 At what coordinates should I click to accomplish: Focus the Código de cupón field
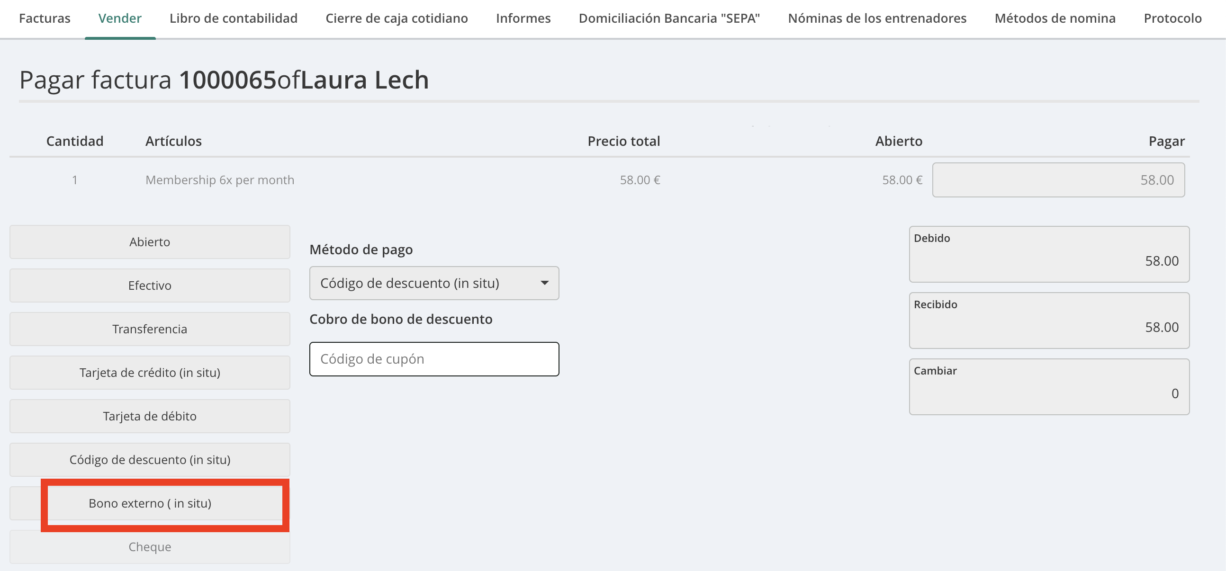[434, 359]
